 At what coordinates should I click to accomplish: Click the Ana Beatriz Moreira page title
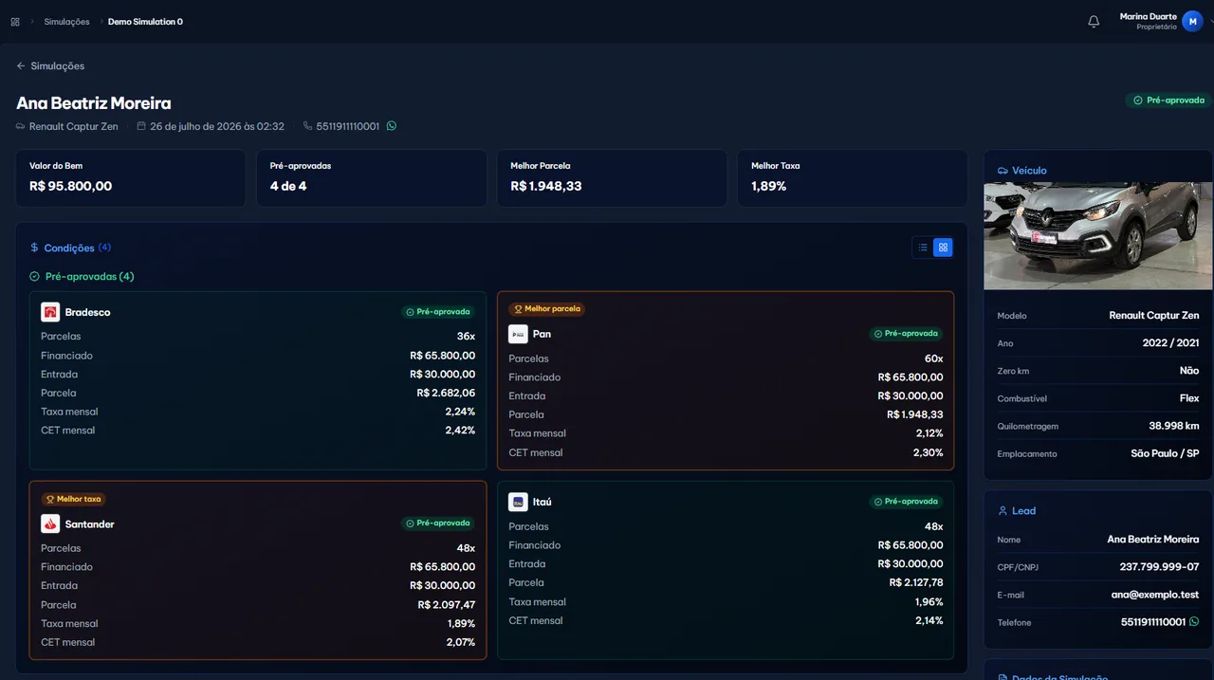point(94,103)
